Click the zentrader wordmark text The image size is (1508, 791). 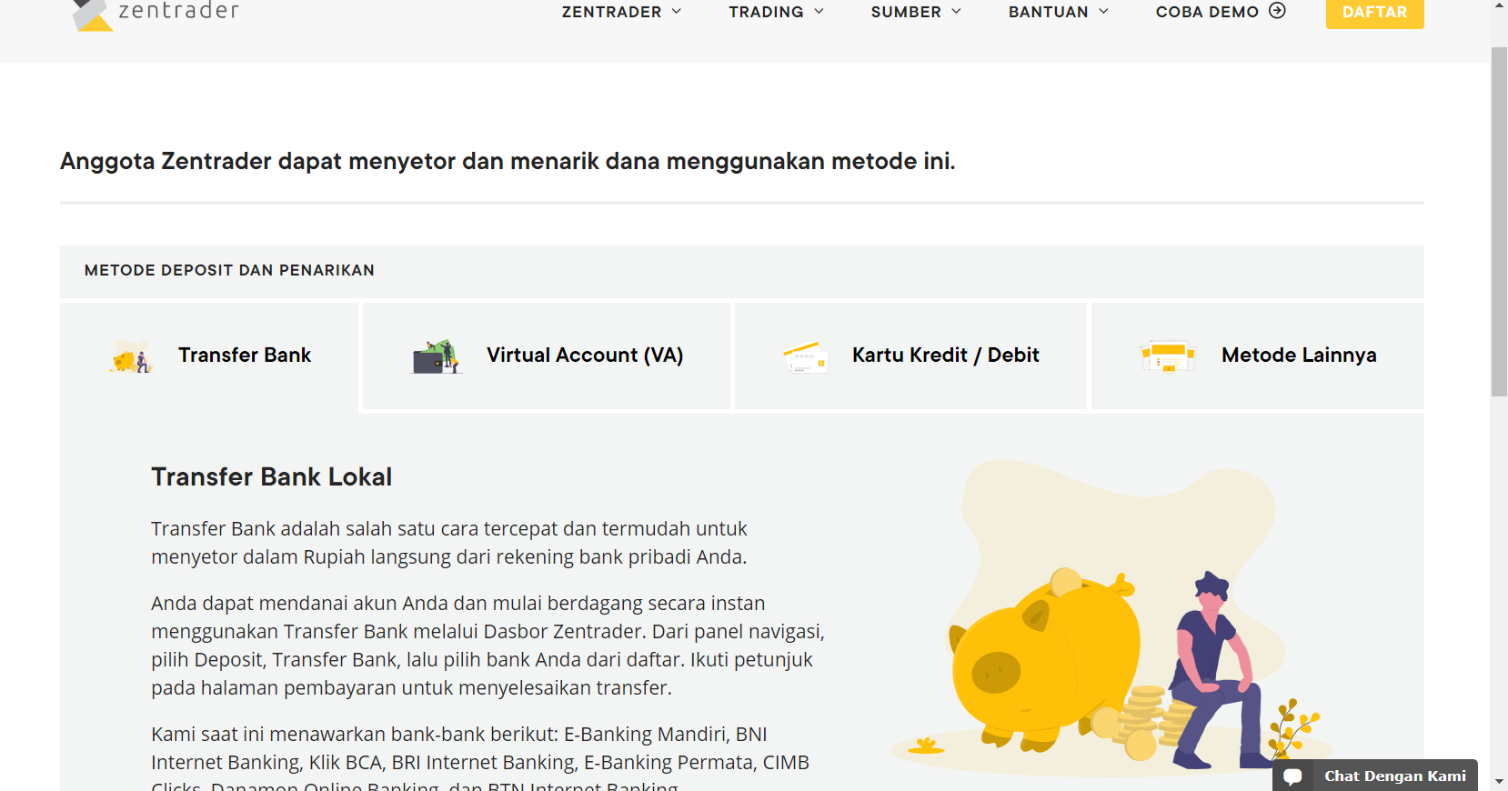coord(179,11)
